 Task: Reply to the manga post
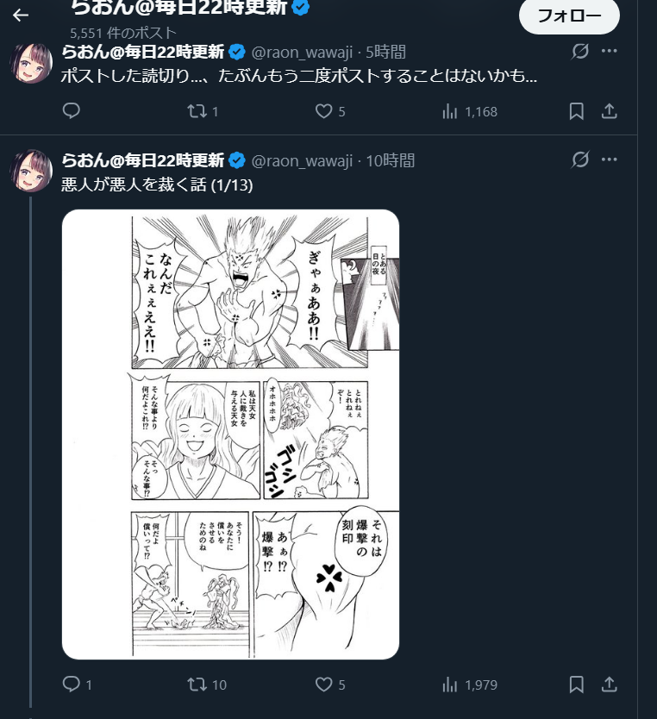click(77, 685)
